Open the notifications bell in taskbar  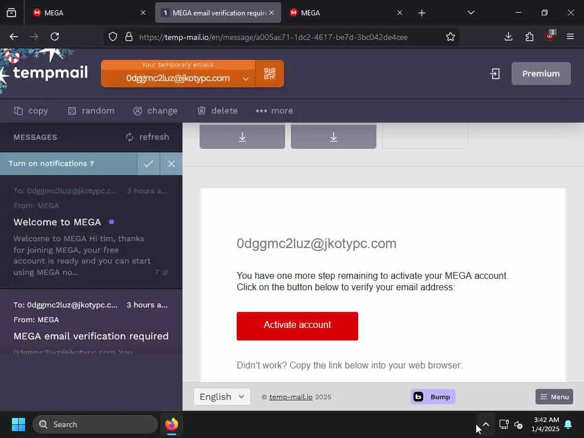coord(569,424)
